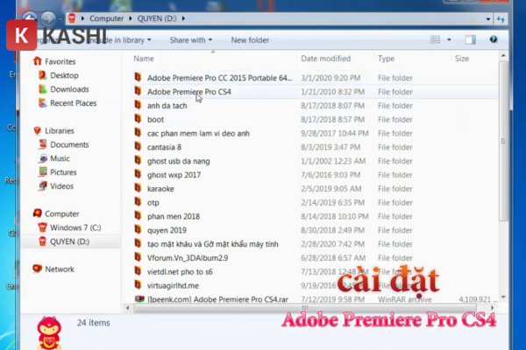Image resolution: width=526 pixels, height=350 pixels.
Task: Sort by the Name column header
Action: pos(144,59)
